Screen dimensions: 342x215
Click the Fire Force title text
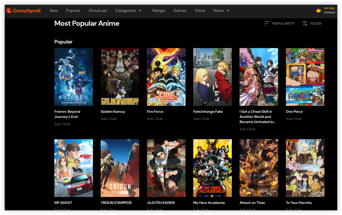point(155,111)
